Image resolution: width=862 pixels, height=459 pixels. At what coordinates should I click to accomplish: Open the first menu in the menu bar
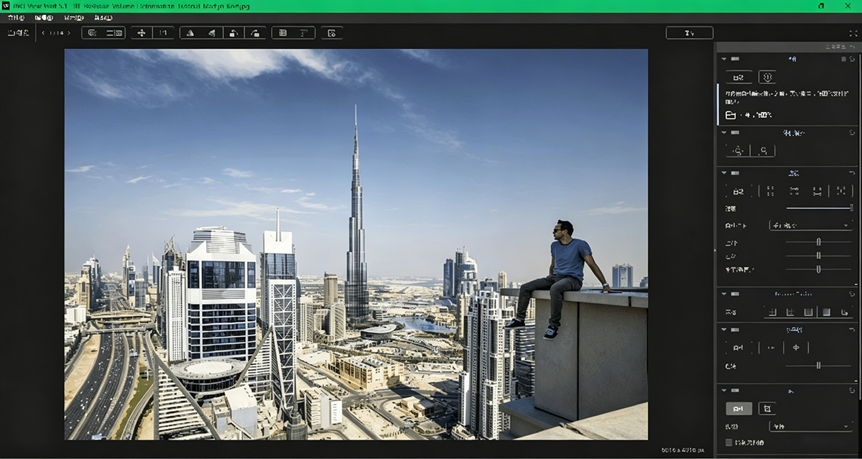(16, 17)
